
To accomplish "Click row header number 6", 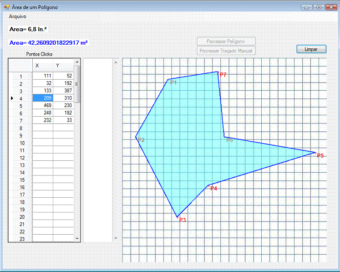I will (20, 113).
